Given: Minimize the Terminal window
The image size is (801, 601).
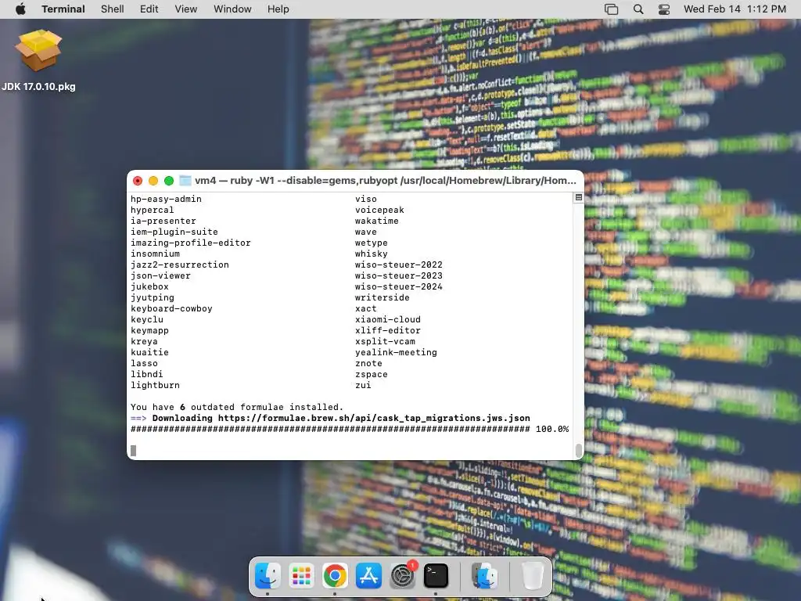Looking at the screenshot, I should pyautogui.click(x=153, y=181).
